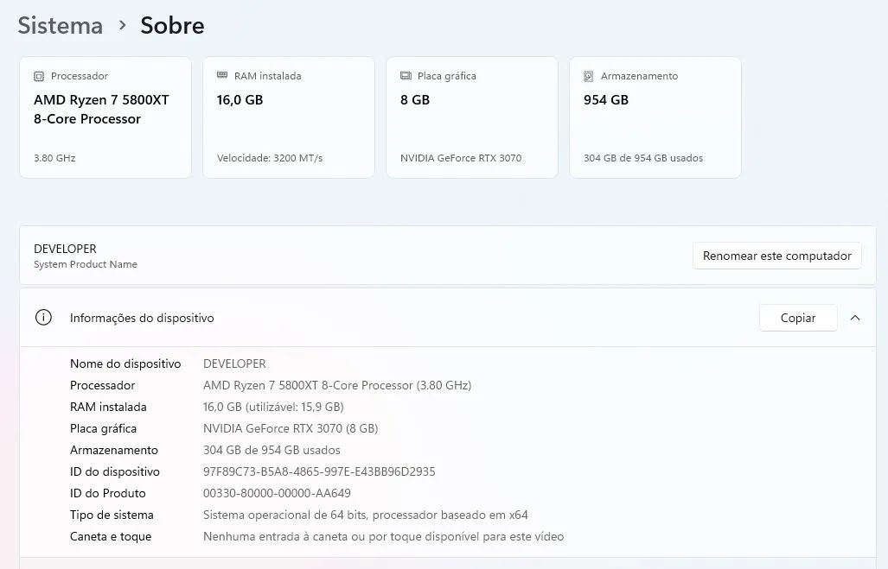Image resolution: width=888 pixels, height=569 pixels.
Task: Click the Caneta e toque label
Action: tap(111, 536)
